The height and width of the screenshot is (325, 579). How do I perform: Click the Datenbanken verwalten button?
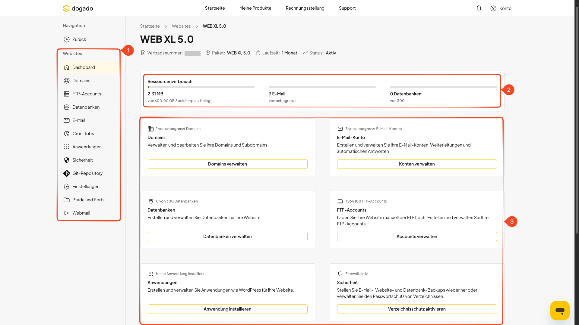click(x=227, y=237)
